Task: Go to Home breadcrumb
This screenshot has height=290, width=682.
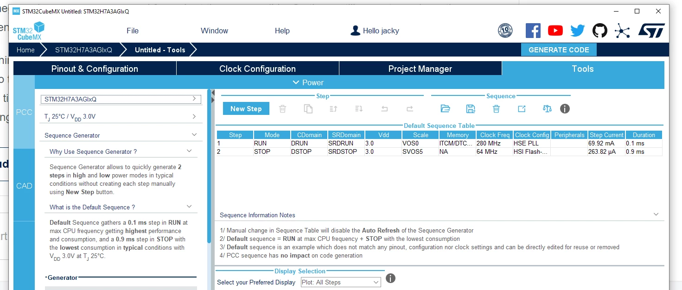Action: [x=25, y=50]
